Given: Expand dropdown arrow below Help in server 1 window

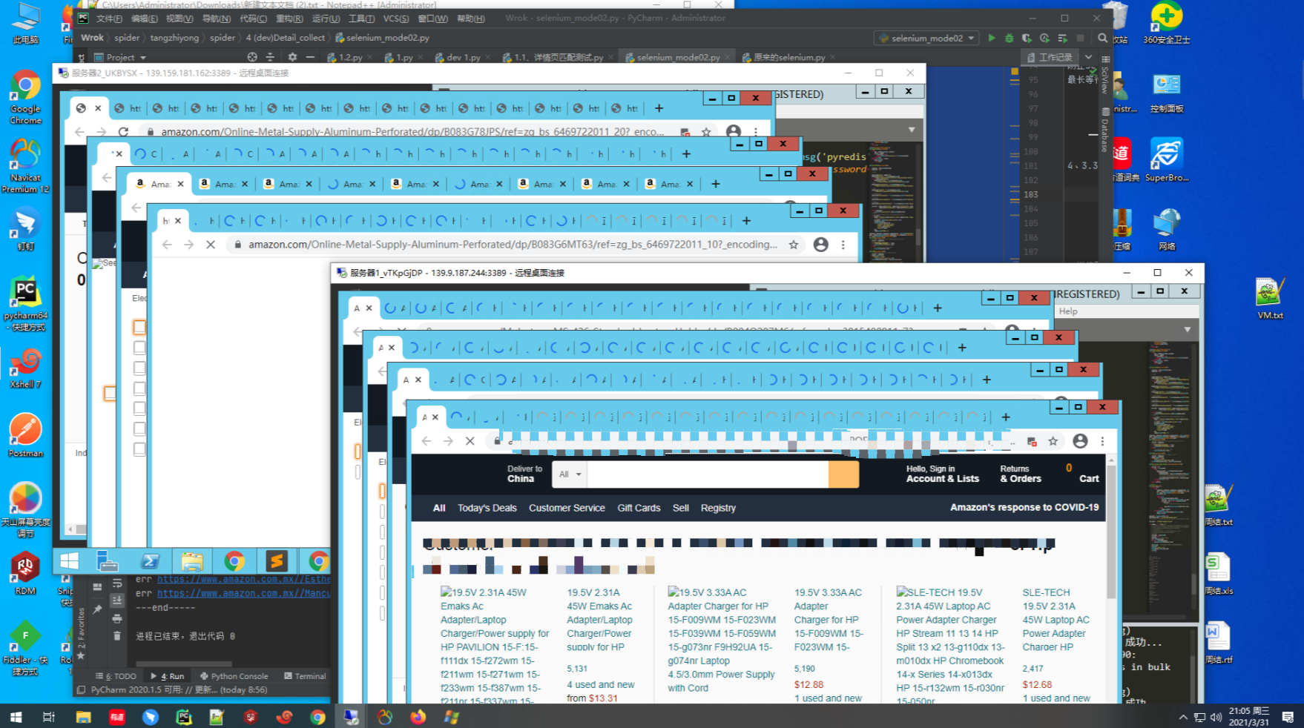Looking at the screenshot, I should point(1188,329).
